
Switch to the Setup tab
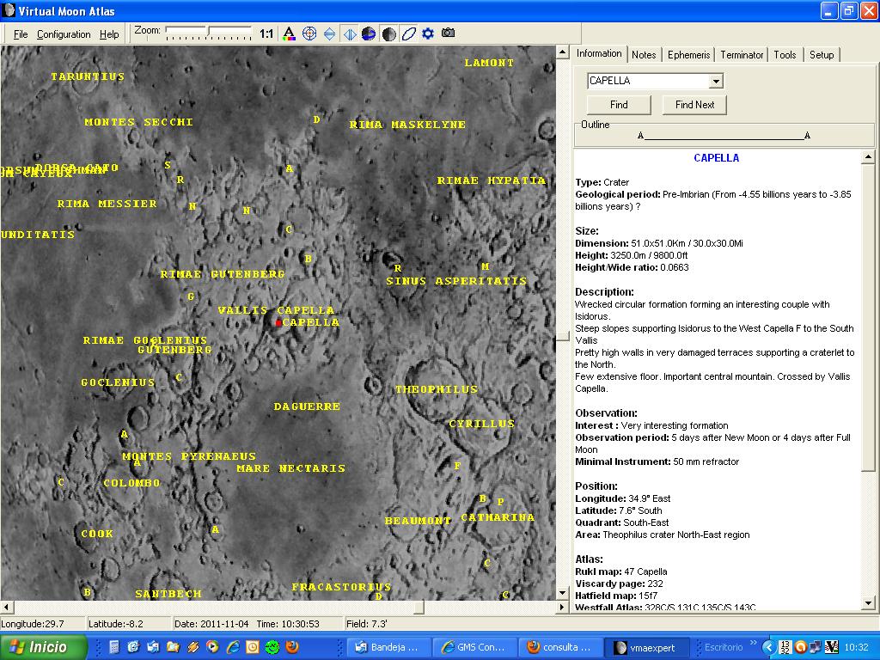click(x=822, y=54)
